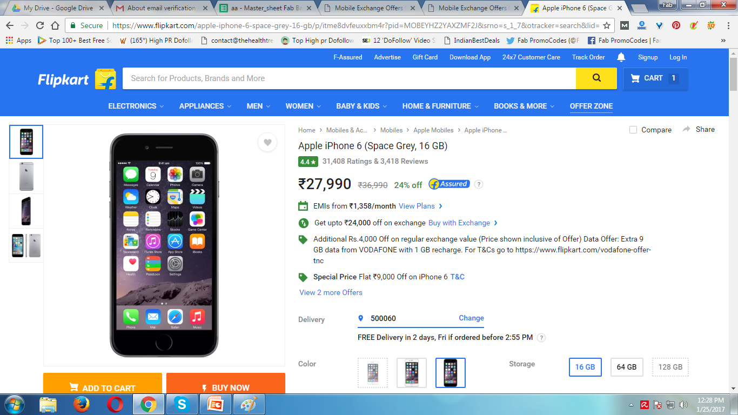Open the notifications bell icon

[621, 57]
